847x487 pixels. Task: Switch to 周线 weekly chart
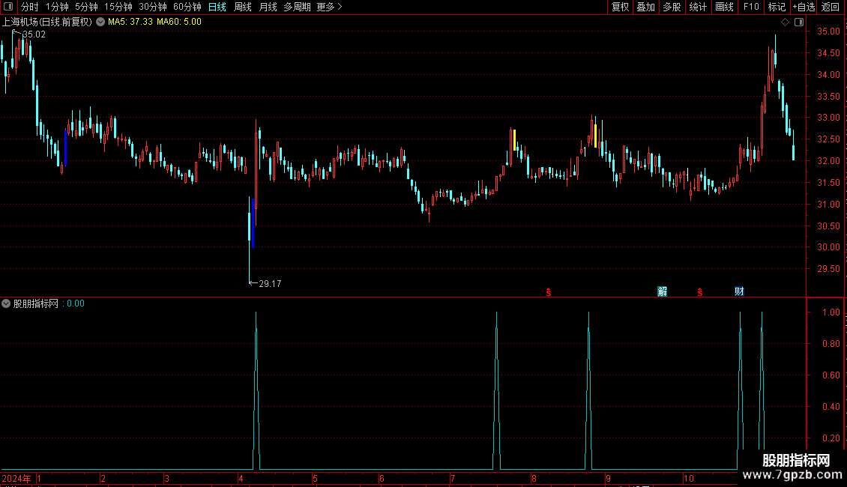pos(243,7)
